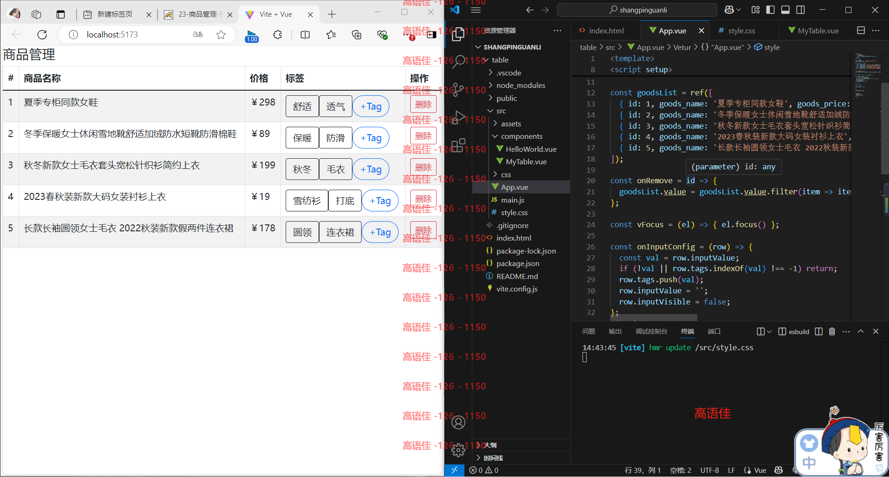View site information icon in address bar
This screenshot has height=477, width=889.
point(73,34)
